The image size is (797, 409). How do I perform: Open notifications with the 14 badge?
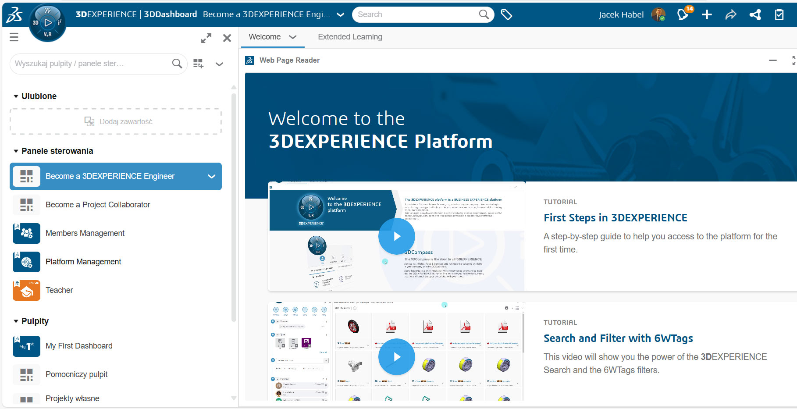pyautogui.click(x=683, y=14)
